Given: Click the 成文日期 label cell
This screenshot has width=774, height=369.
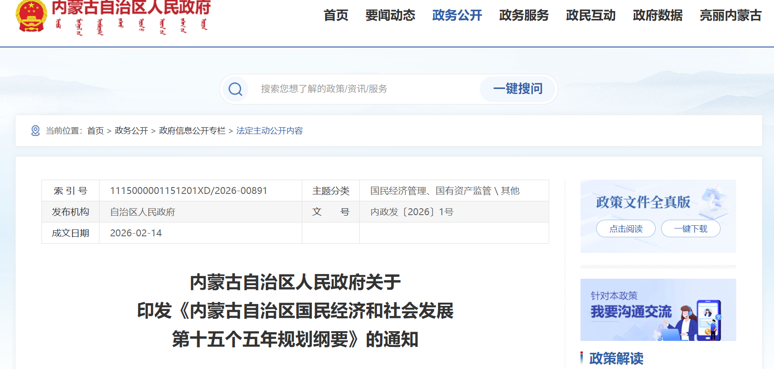Looking at the screenshot, I should pos(70,233).
